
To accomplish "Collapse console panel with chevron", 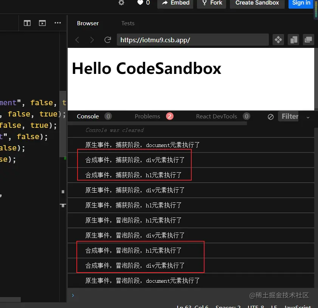I will (x=308, y=117).
